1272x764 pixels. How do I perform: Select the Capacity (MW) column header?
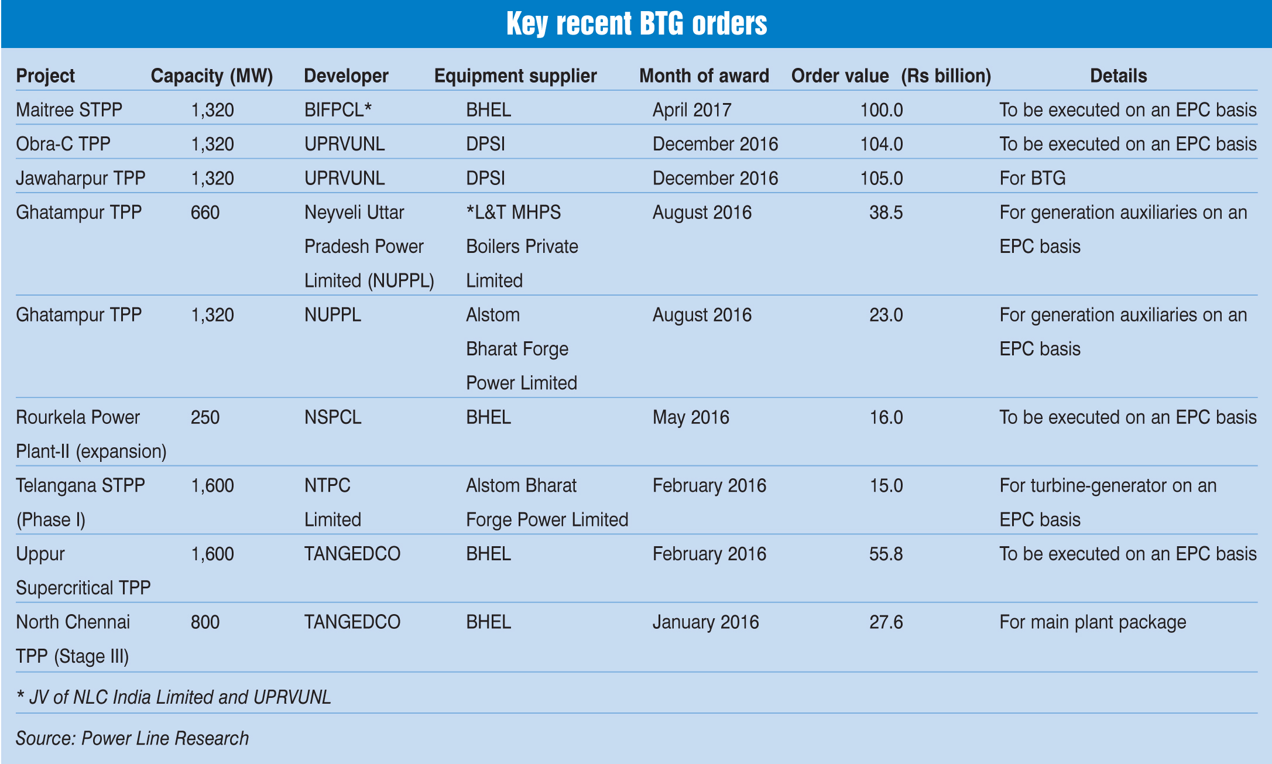click(212, 76)
